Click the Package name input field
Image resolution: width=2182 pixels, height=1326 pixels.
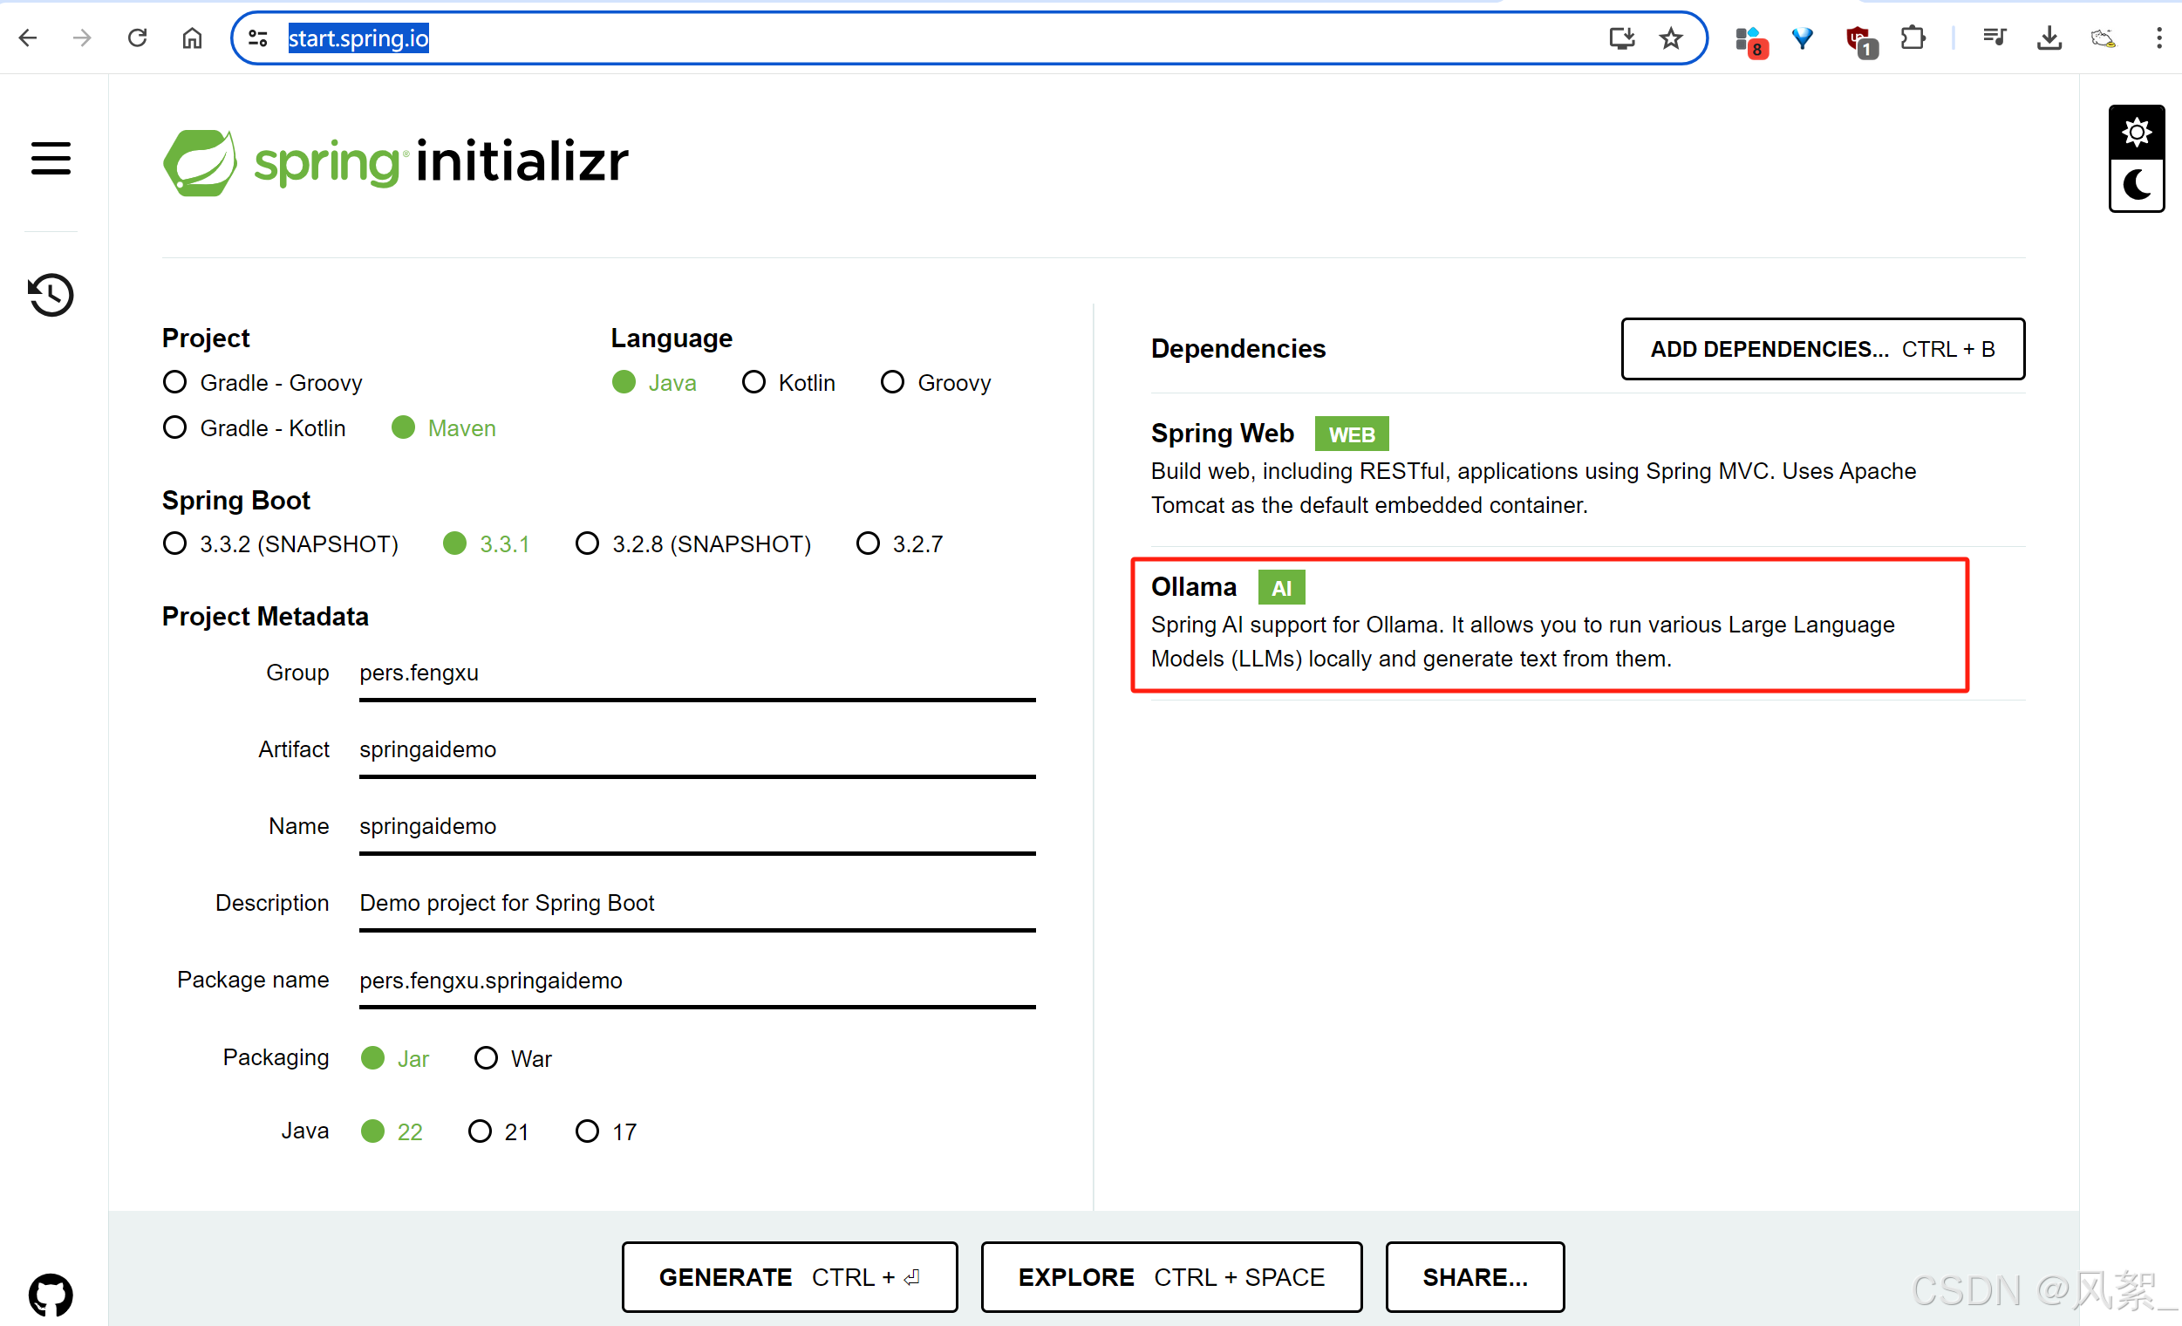coord(698,981)
